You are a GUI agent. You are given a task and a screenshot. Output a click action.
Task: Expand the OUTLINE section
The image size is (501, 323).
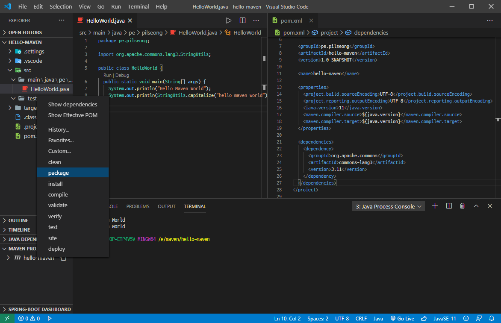point(18,220)
